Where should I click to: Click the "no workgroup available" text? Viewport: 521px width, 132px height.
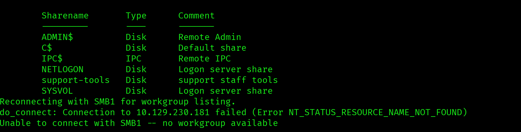(x=220, y=123)
